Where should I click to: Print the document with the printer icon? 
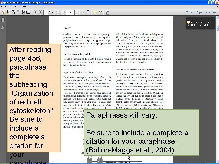click(x=23, y=12)
